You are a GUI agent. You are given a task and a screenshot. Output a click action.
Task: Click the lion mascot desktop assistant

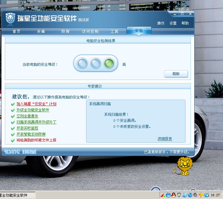pos(184,166)
